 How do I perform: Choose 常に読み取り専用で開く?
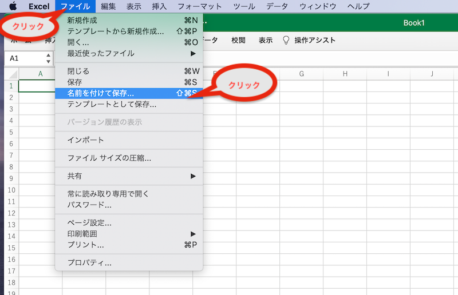tap(129, 194)
